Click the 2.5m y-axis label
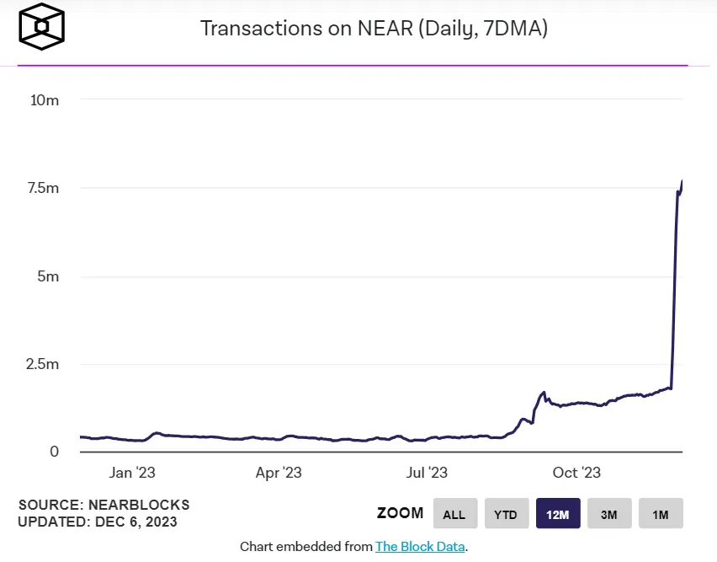The height and width of the screenshot is (562, 717). (x=43, y=364)
